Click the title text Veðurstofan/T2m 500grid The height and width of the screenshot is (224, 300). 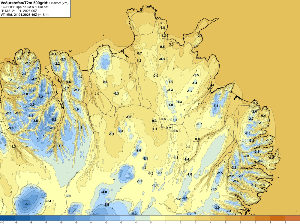point(25,3)
